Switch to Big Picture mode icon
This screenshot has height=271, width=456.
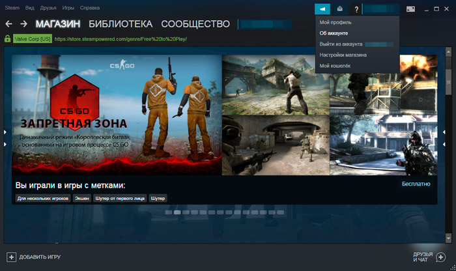pos(410,9)
